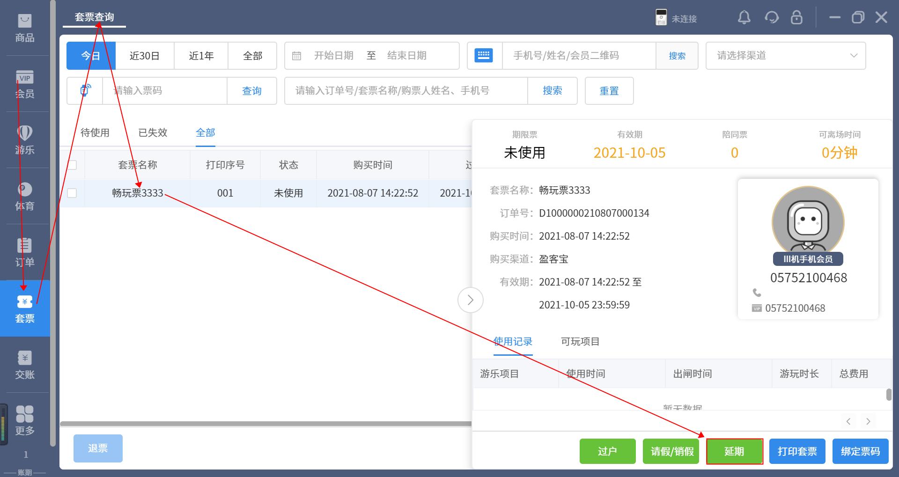Open the 商品 sidebar module
899x477 pixels.
(24, 28)
